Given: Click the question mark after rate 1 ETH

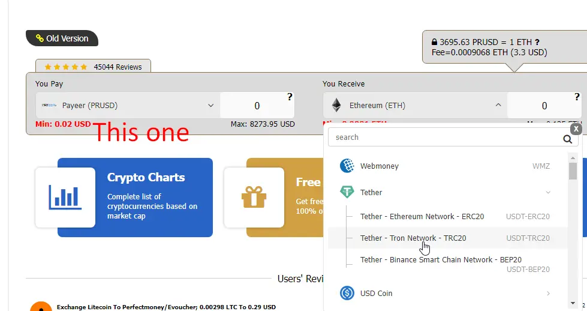Looking at the screenshot, I should pyautogui.click(x=537, y=42).
